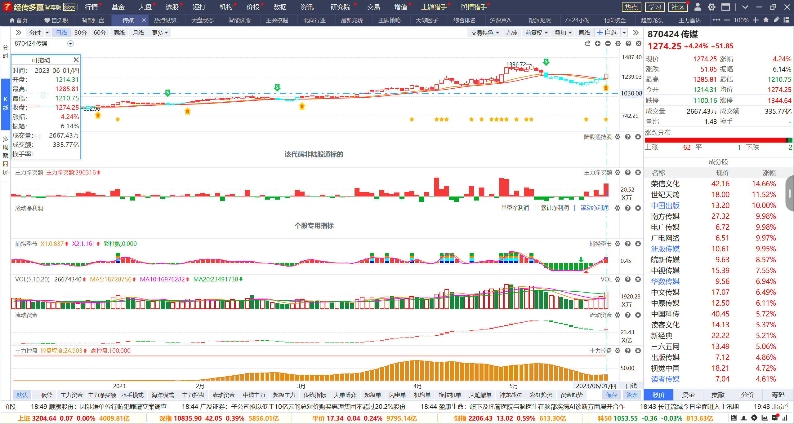Viewport: 794px width, 424px height.
Task: Open the 行情 menu
Action: click(91, 7)
